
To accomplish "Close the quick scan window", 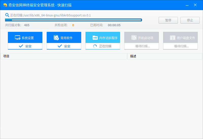I will 195,5.
